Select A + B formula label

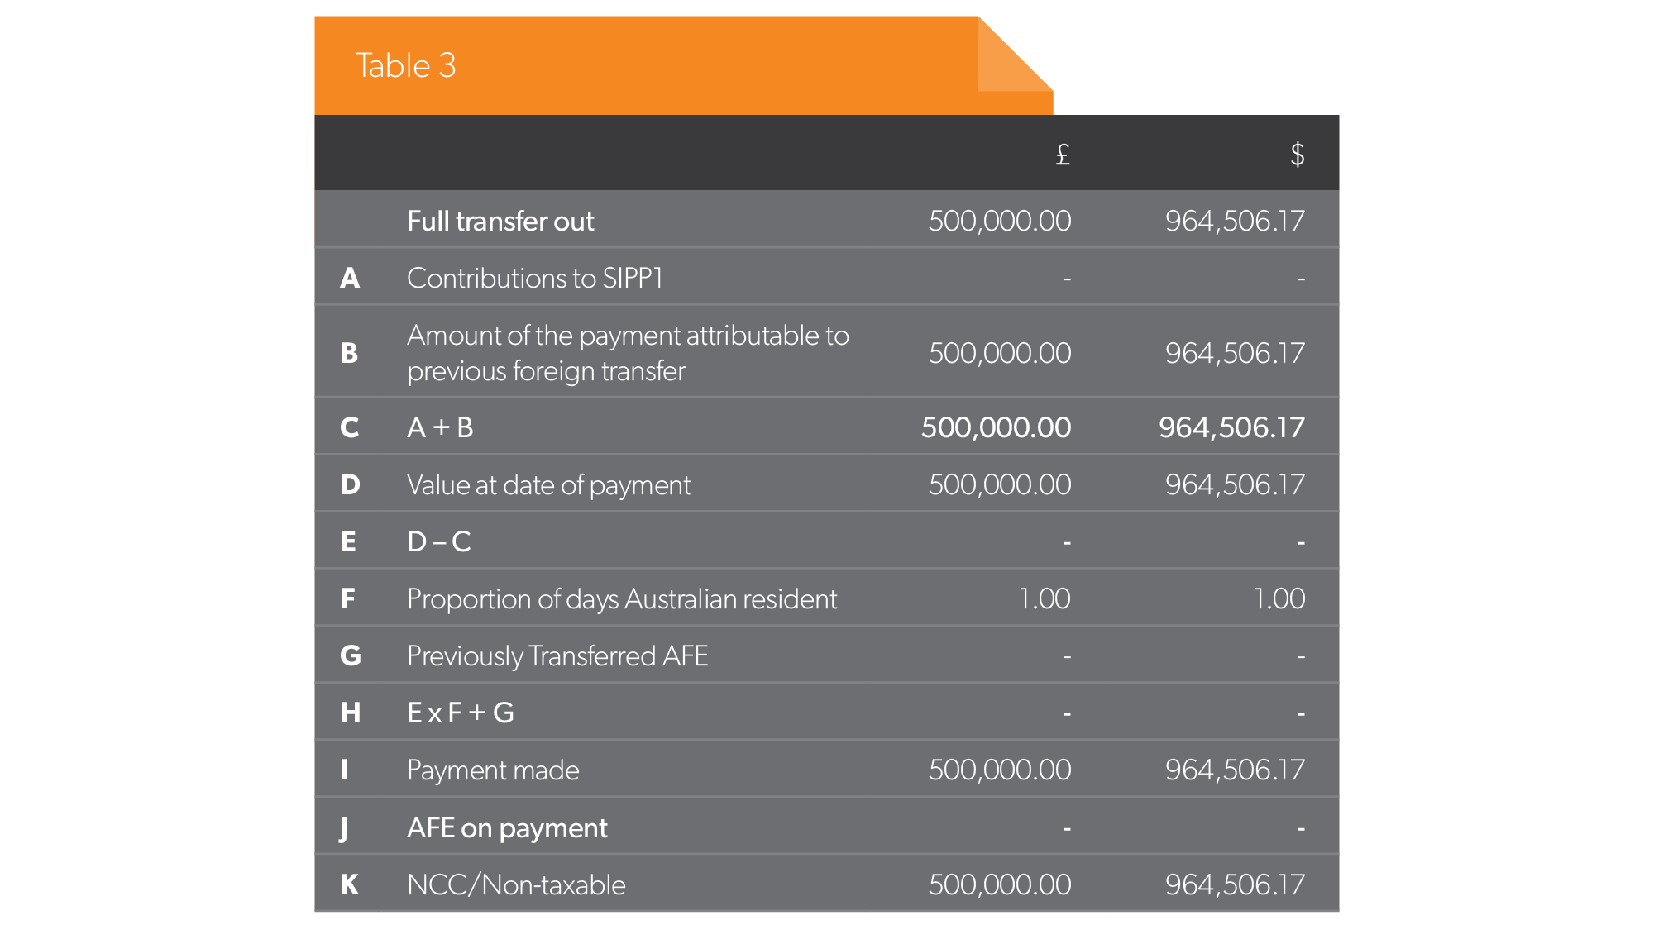[440, 427]
